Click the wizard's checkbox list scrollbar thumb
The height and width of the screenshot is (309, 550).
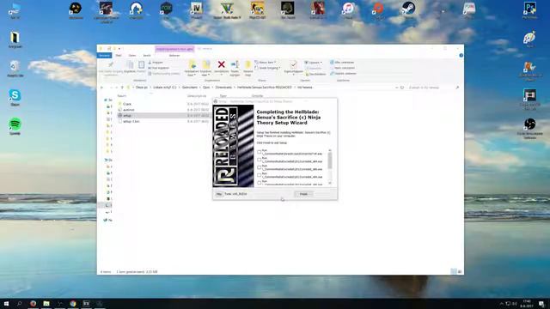[x=330, y=161]
